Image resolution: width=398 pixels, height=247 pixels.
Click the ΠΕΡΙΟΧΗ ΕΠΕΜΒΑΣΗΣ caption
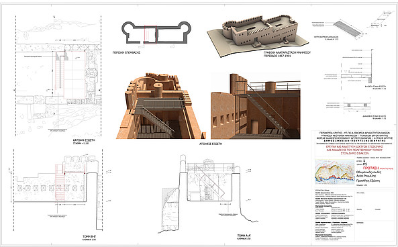coord(126,52)
